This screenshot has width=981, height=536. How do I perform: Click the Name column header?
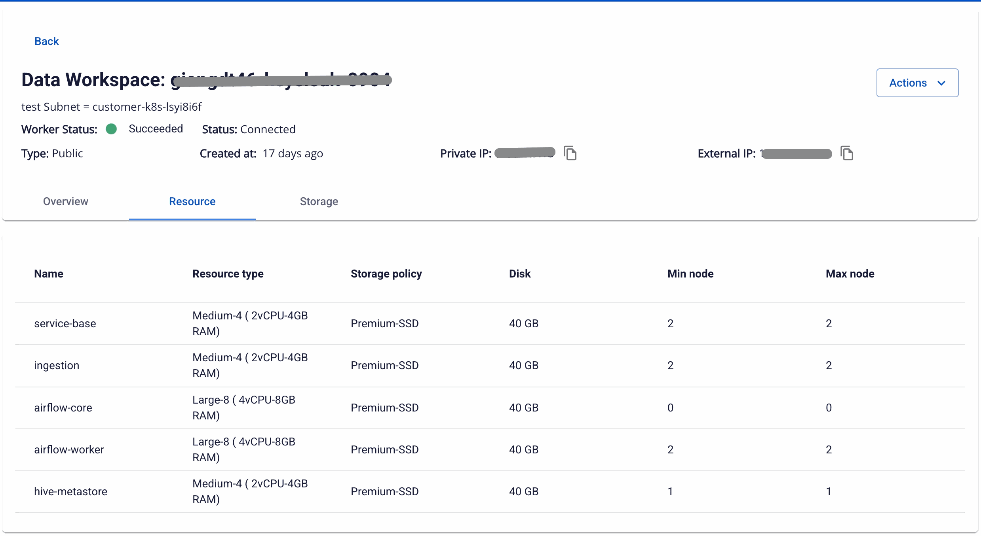49,274
